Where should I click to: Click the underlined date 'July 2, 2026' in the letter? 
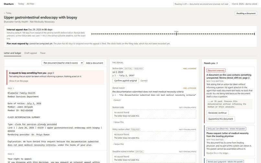tap(34, 103)
